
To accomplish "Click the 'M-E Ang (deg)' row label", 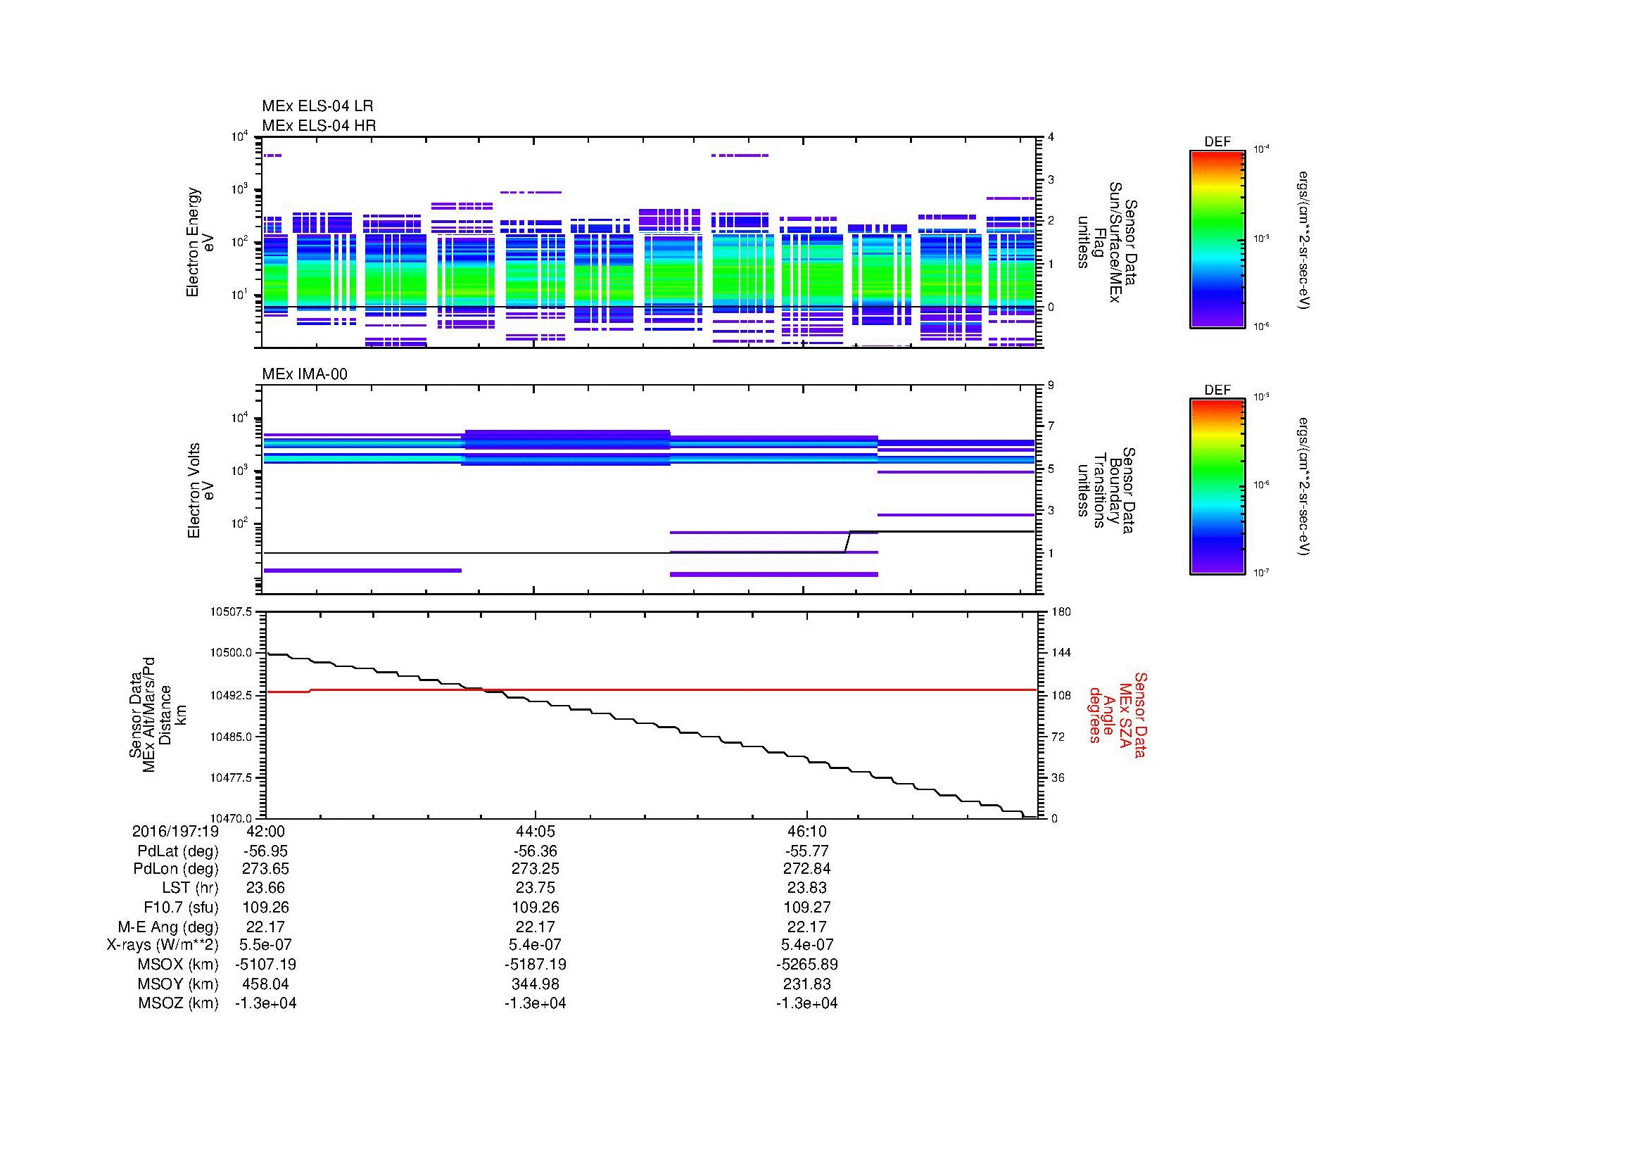I will 168,927.
